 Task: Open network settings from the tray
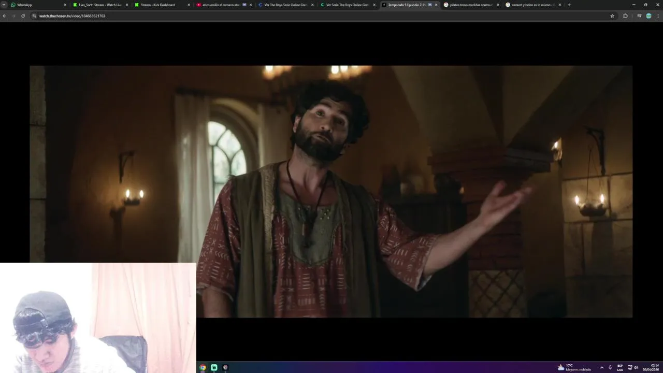630,367
